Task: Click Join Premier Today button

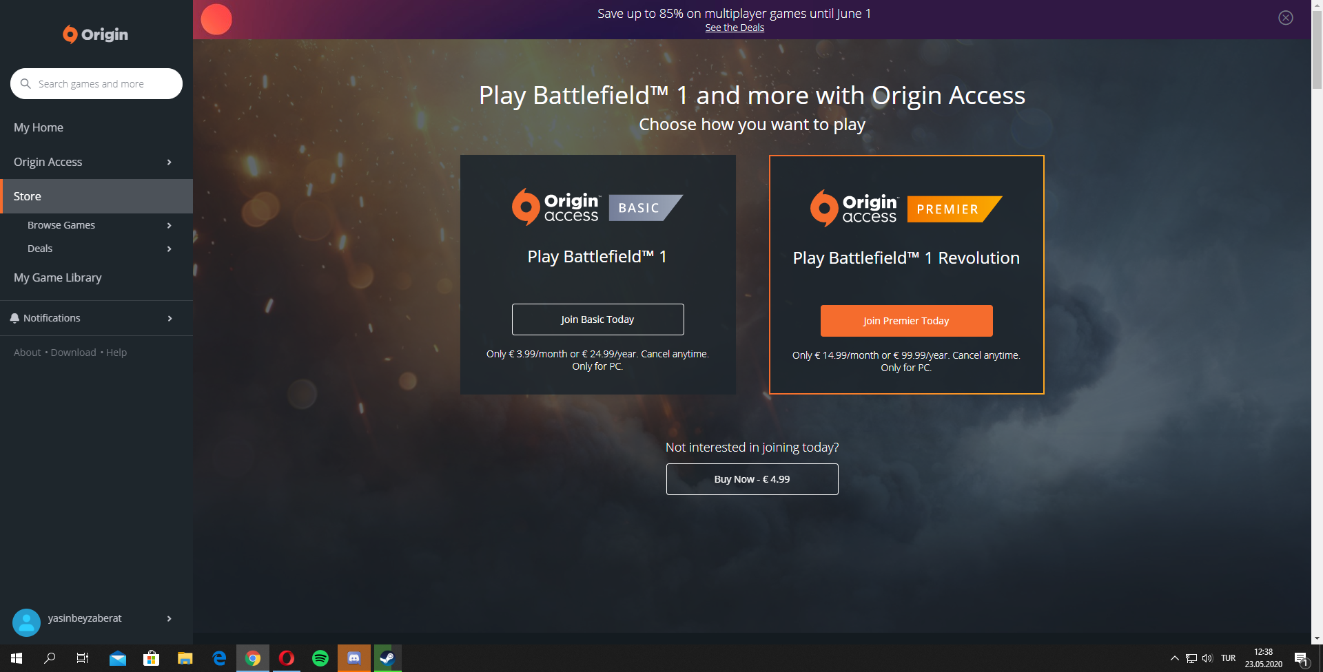Action: (x=906, y=321)
